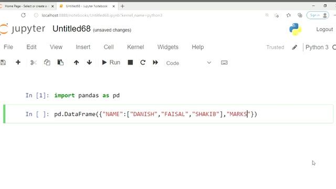Image resolution: width=336 pixels, height=189 pixels.
Task: Click the Python 3 kernel name
Action: 317,47
